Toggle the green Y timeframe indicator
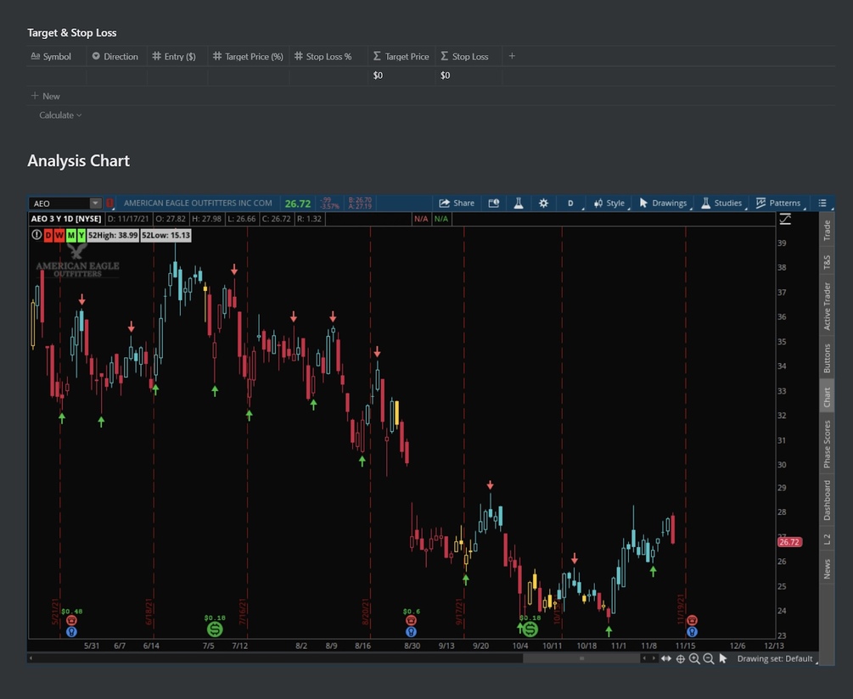 pyautogui.click(x=81, y=235)
